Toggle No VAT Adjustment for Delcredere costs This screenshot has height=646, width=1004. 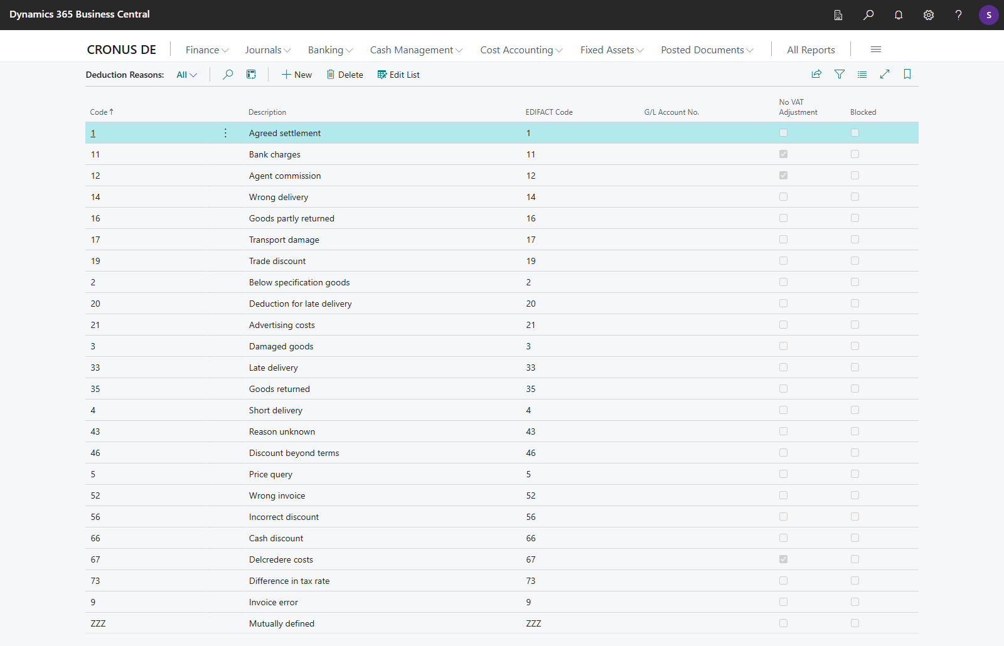(x=783, y=559)
